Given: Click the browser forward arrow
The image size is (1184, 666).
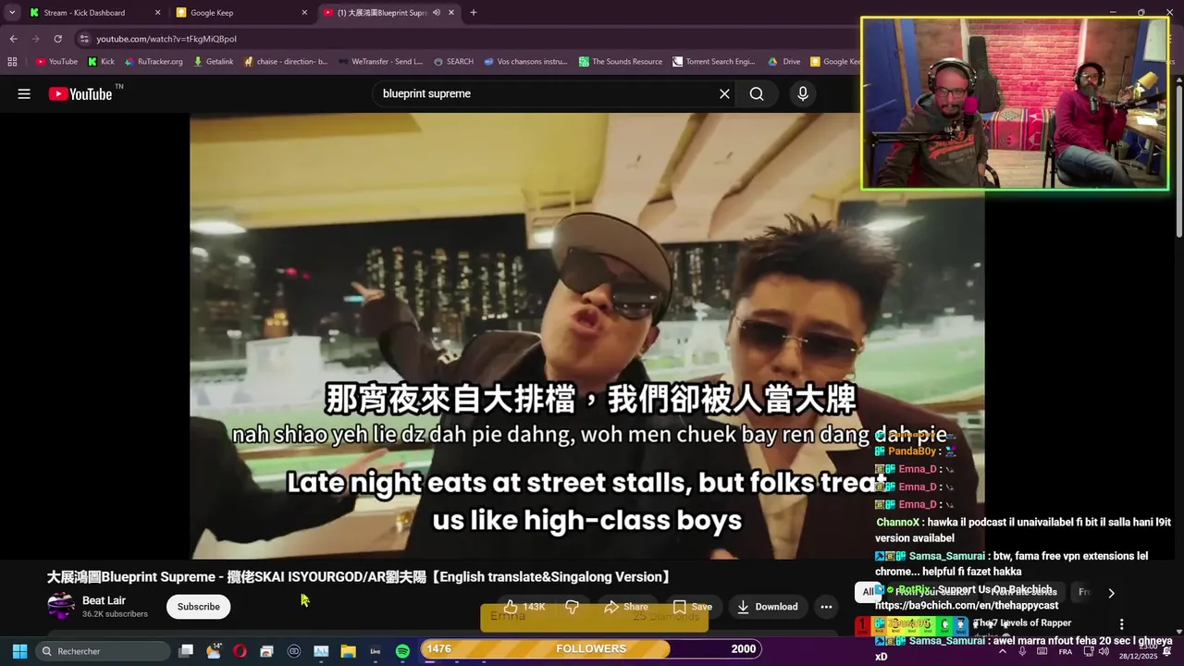Looking at the screenshot, I should tap(35, 39).
